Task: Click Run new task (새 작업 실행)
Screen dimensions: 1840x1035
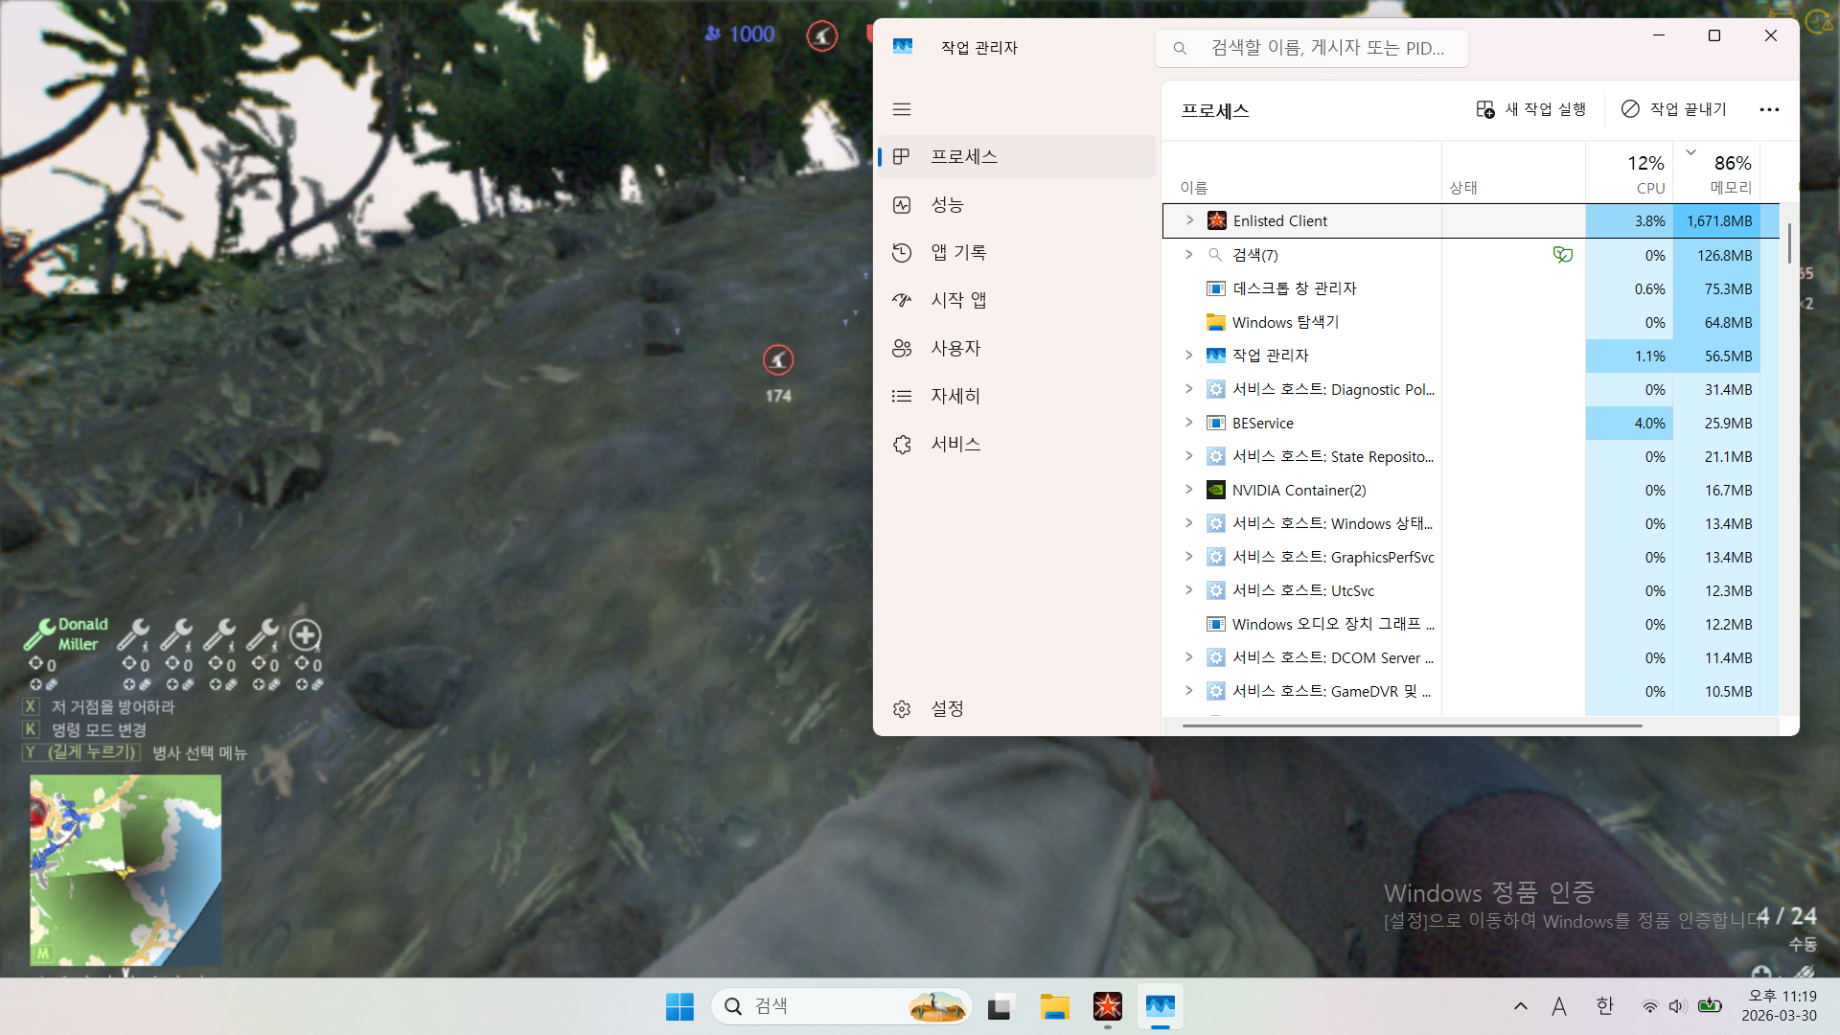Action: click(x=1530, y=110)
